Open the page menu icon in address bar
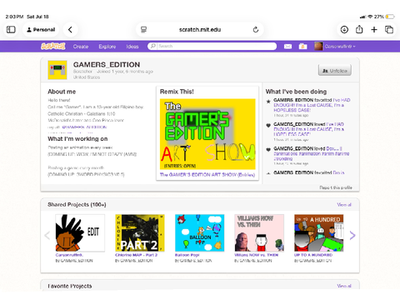400x300 pixels. [143, 29]
